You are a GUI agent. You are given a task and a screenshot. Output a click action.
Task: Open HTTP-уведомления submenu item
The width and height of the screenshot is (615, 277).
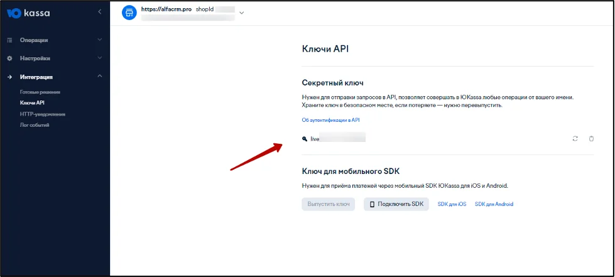point(42,114)
